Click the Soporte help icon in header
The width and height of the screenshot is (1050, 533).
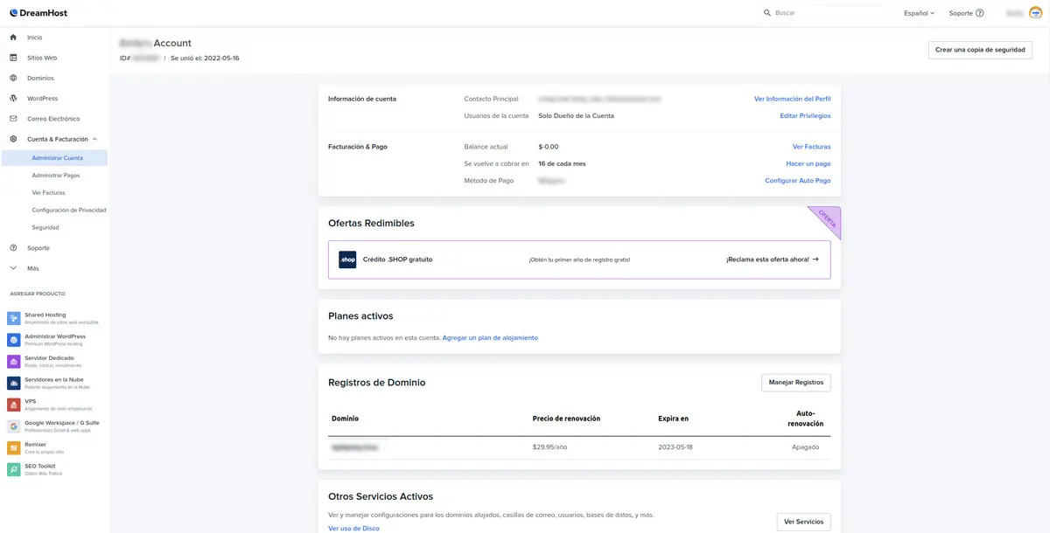pos(979,13)
